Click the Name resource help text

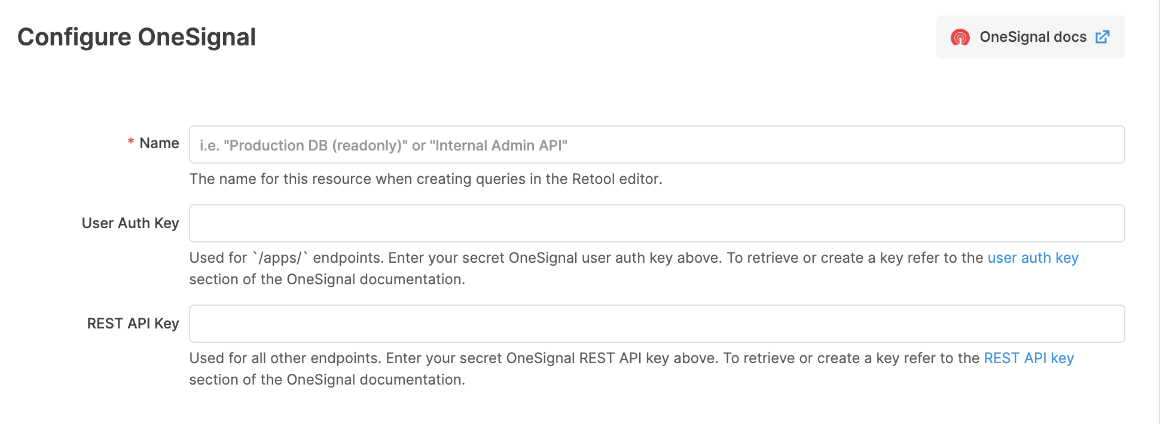coord(426,179)
